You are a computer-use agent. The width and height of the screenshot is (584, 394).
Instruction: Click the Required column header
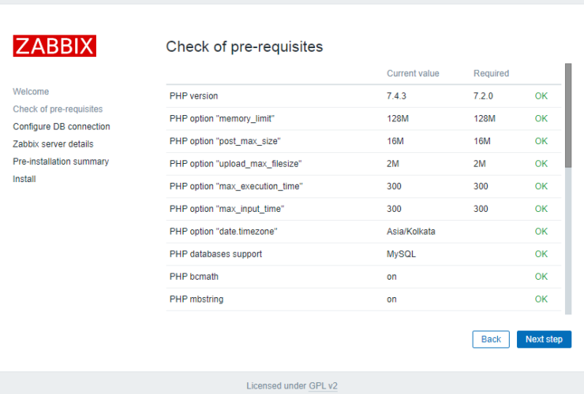(491, 73)
